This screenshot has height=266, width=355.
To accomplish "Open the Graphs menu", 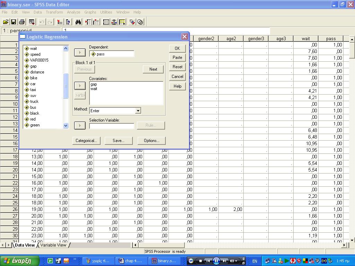I will click(90, 12).
